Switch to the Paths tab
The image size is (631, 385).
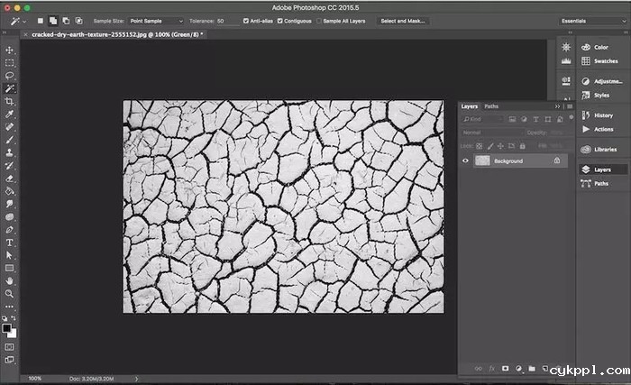point(491,106)
